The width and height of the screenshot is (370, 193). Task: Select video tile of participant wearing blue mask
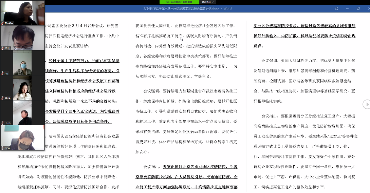(22, 63)
